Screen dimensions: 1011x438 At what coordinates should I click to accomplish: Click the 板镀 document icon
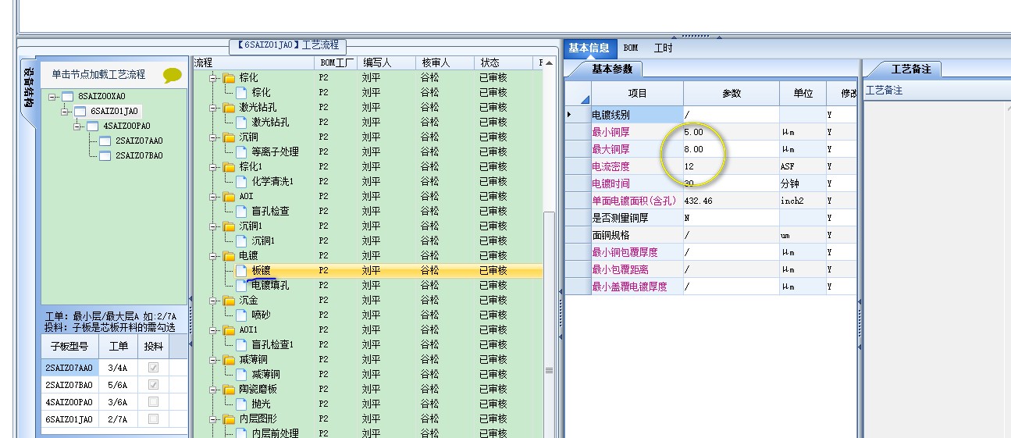click(241, 270)
